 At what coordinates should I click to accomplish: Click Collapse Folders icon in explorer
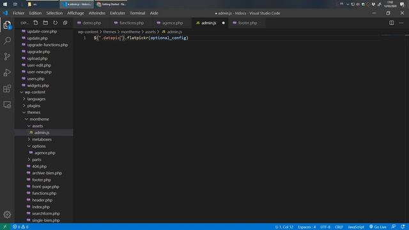65,23
